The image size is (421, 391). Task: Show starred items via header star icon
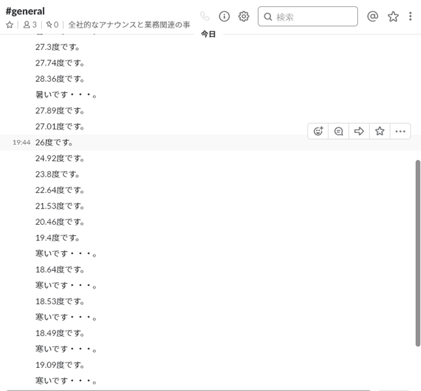click(393, 16)
